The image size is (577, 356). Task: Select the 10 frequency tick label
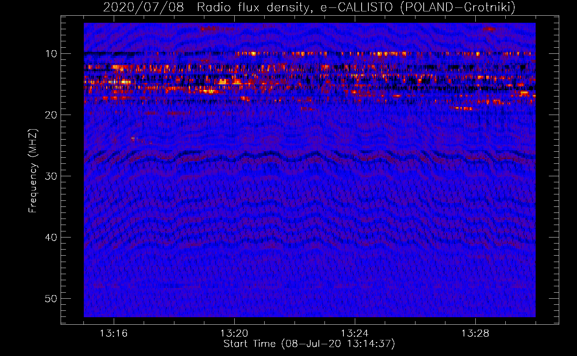51,54
